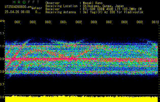Click the 0.7 kHz axis label
Image resolution: width=160 pixels, height=102 pixels.
(x=2, y=84)
